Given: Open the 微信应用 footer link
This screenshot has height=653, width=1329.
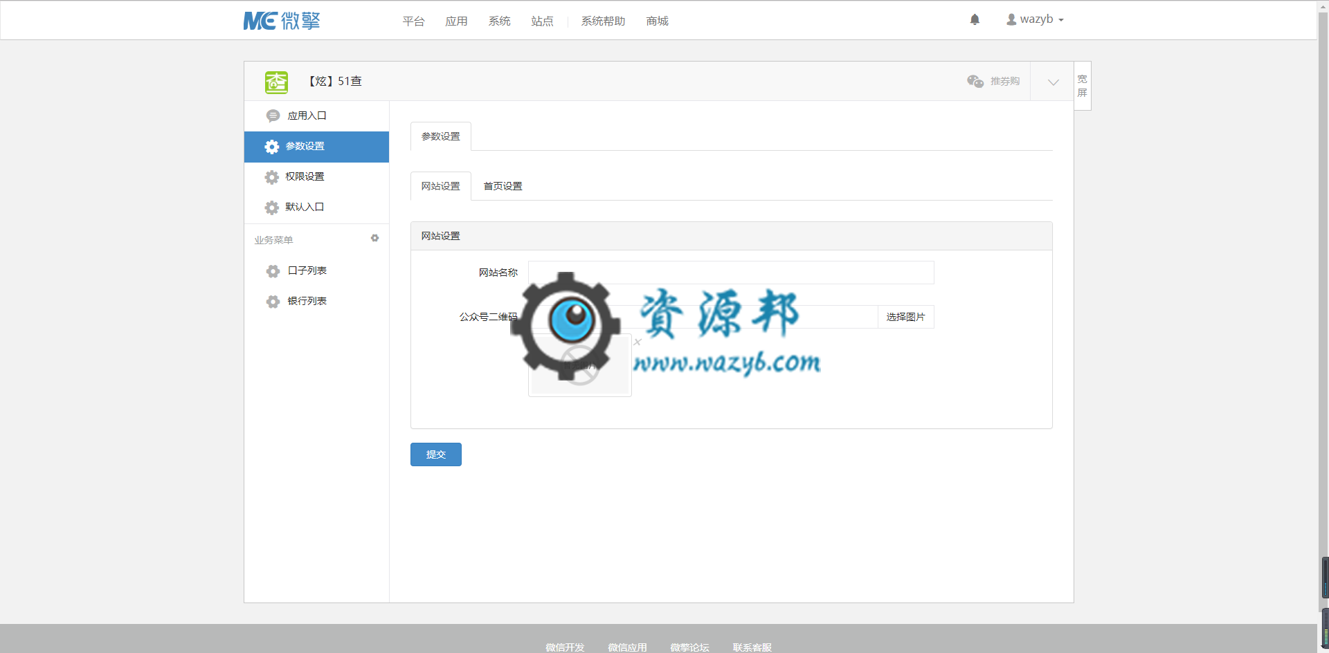Looking at the screenshot, I should 627,647.
